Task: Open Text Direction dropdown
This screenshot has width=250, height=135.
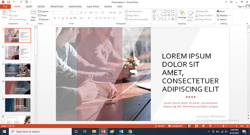Action: [x=134, y=11]
